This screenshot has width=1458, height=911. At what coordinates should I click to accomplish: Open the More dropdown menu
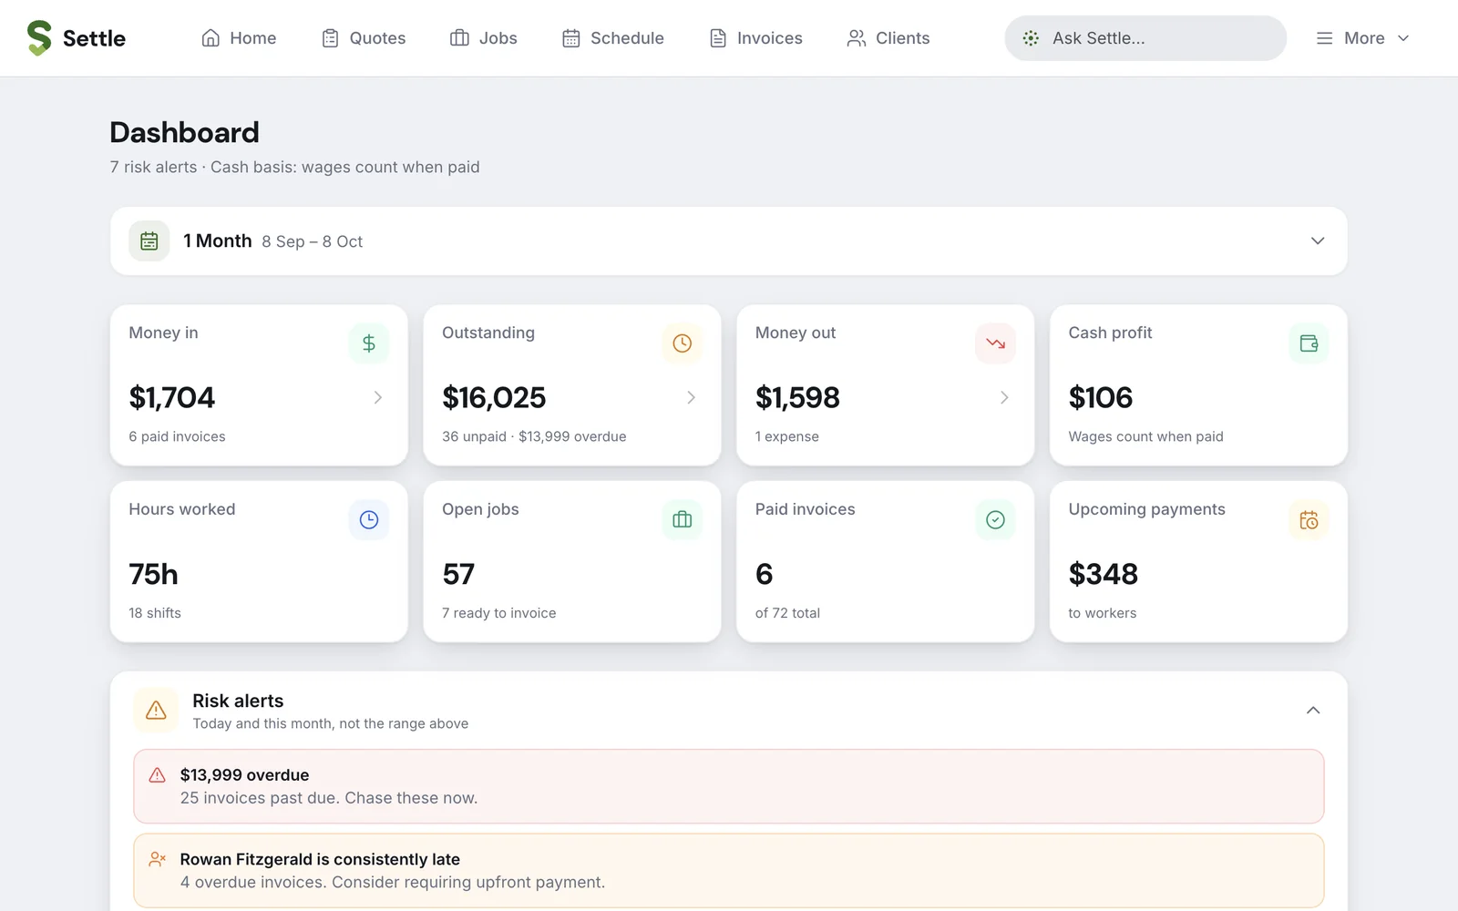click(1363, 38)
